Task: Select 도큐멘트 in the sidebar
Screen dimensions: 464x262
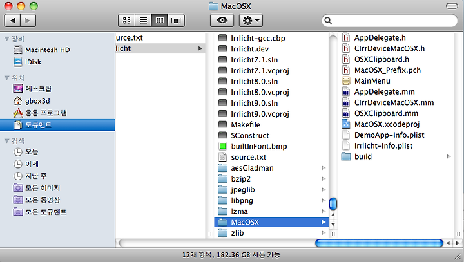Action: click(x=57, y=125)
